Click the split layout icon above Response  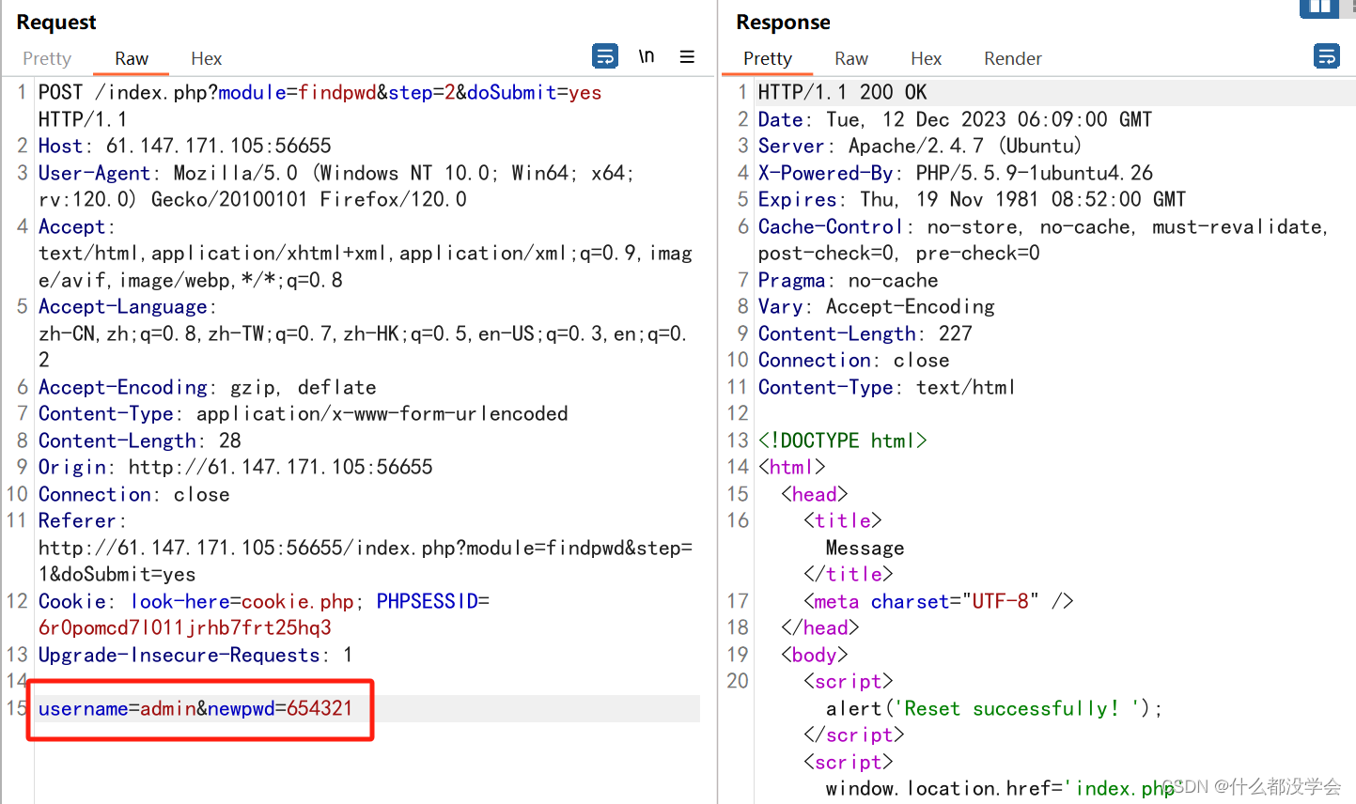[x=1319, y=8]
